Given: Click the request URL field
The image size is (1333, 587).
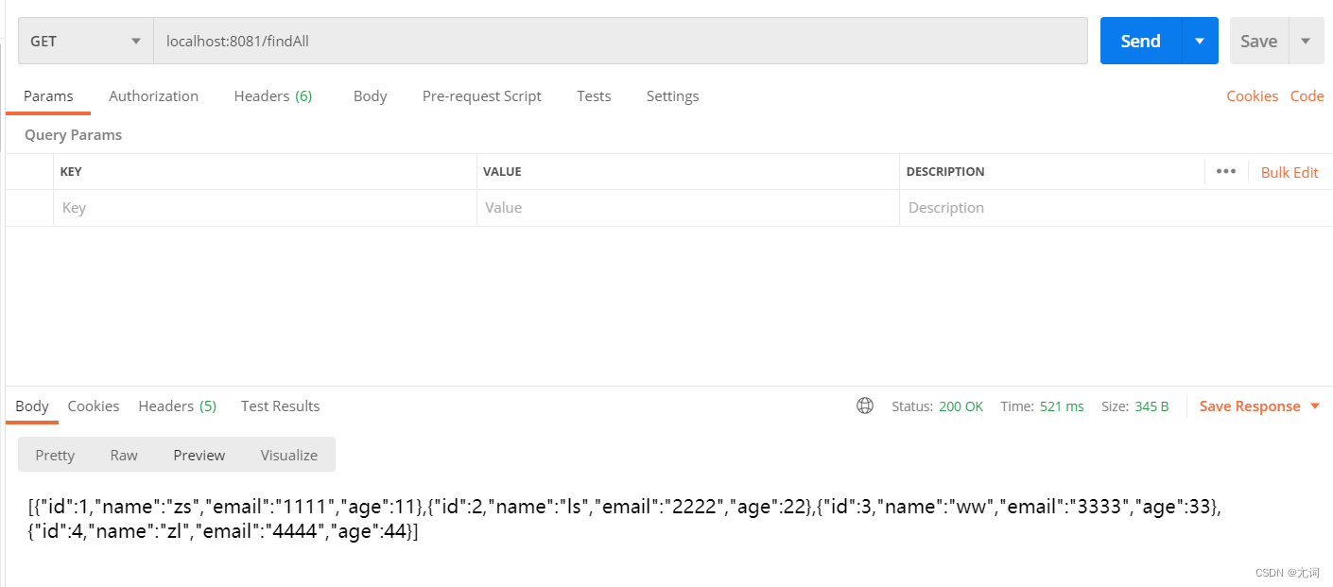Looking at the screenshot, I should [624, 41].
